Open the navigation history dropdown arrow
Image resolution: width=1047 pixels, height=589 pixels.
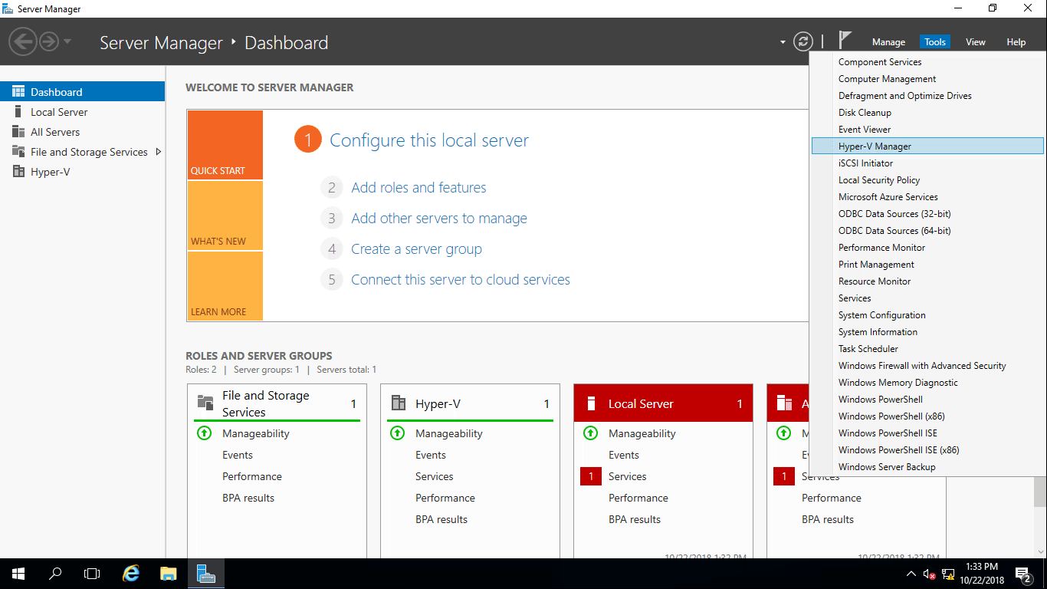(67, 41)
